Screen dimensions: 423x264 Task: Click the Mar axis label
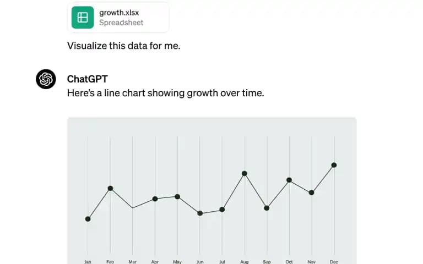pyautogui.click(x=132, y=262)
